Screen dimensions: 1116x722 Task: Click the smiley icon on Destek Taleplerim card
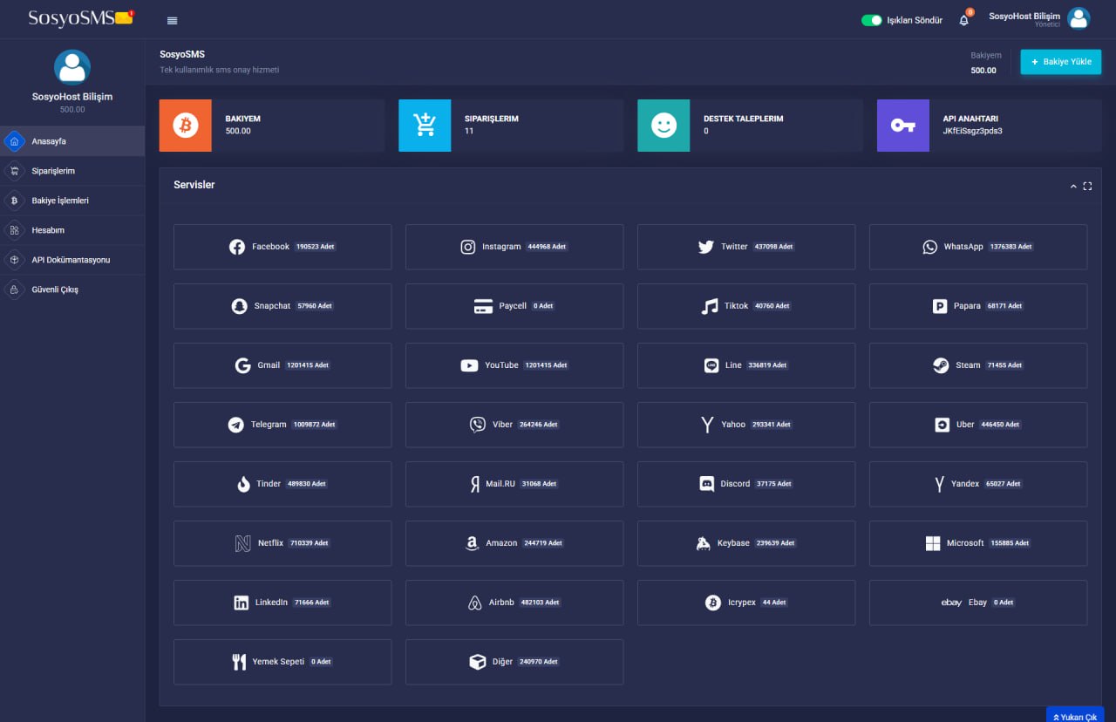pos(663,126)
